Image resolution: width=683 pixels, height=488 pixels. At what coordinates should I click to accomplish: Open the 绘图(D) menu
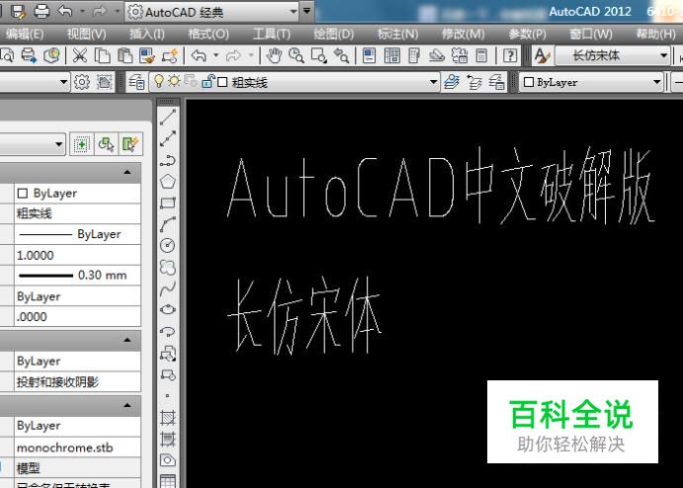tap(334, 34)
